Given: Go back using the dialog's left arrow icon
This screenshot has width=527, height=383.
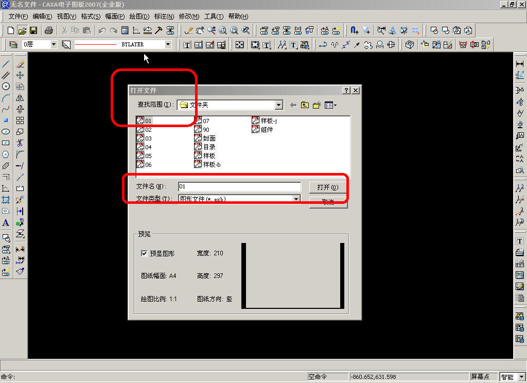Looking at the screenshot, I should (293, 105).
